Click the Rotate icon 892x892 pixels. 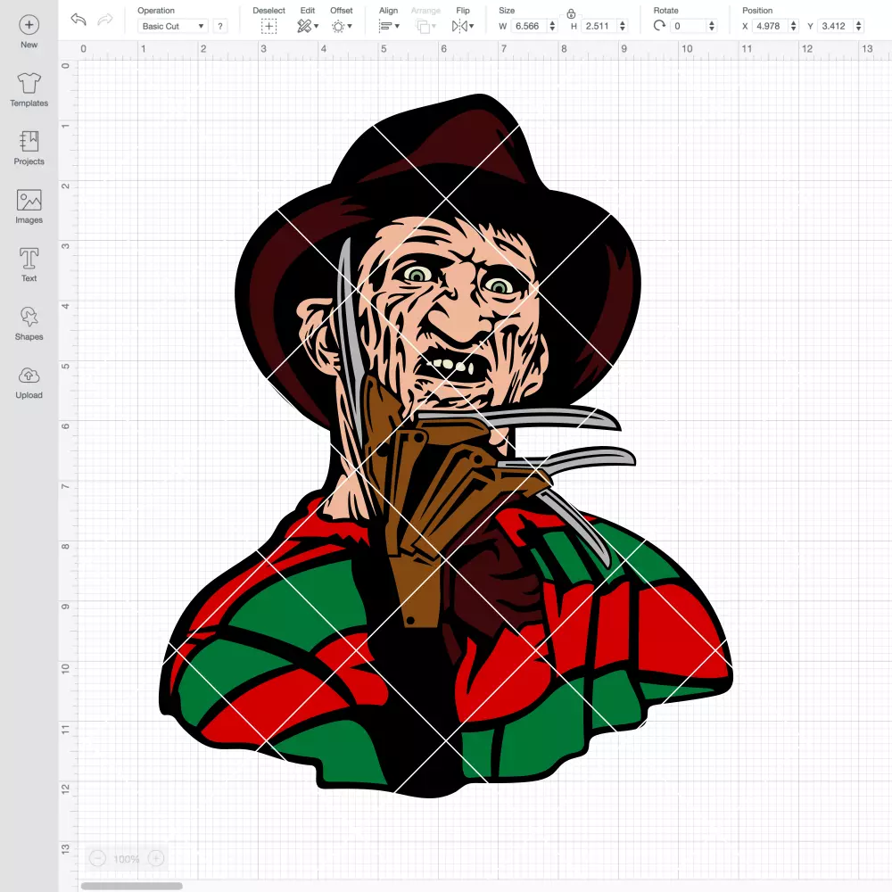[x=659, y=26]
